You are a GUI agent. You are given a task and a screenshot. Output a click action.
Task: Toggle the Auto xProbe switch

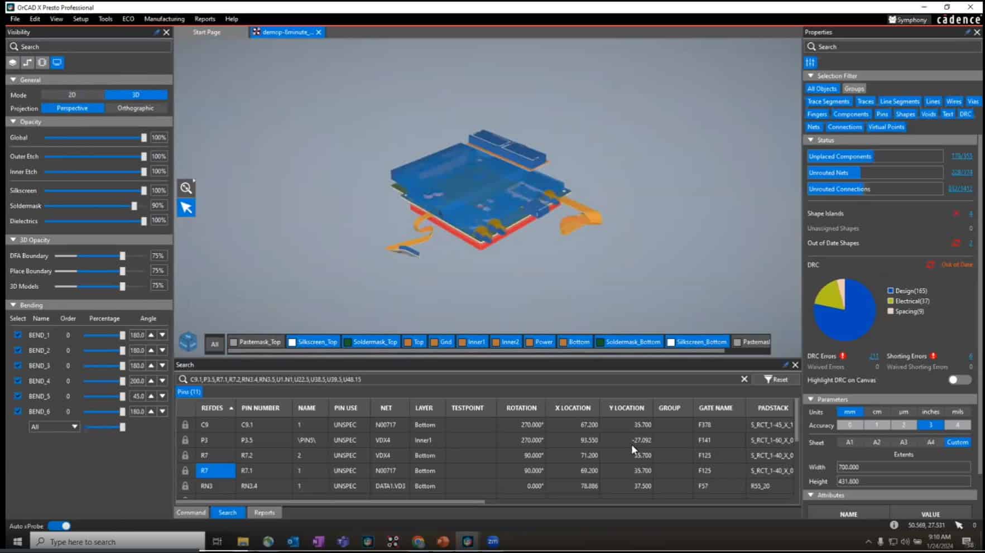click(x=59, y=526)
